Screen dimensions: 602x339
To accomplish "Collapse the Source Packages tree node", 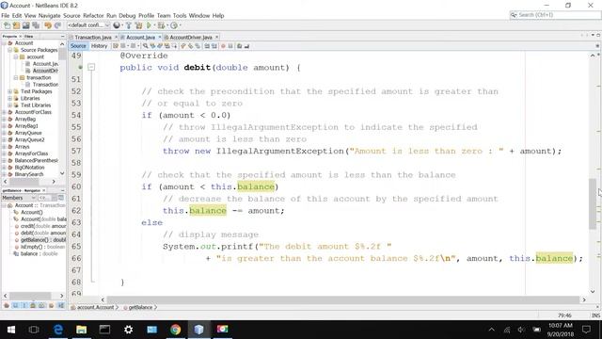I will point(10,50).
